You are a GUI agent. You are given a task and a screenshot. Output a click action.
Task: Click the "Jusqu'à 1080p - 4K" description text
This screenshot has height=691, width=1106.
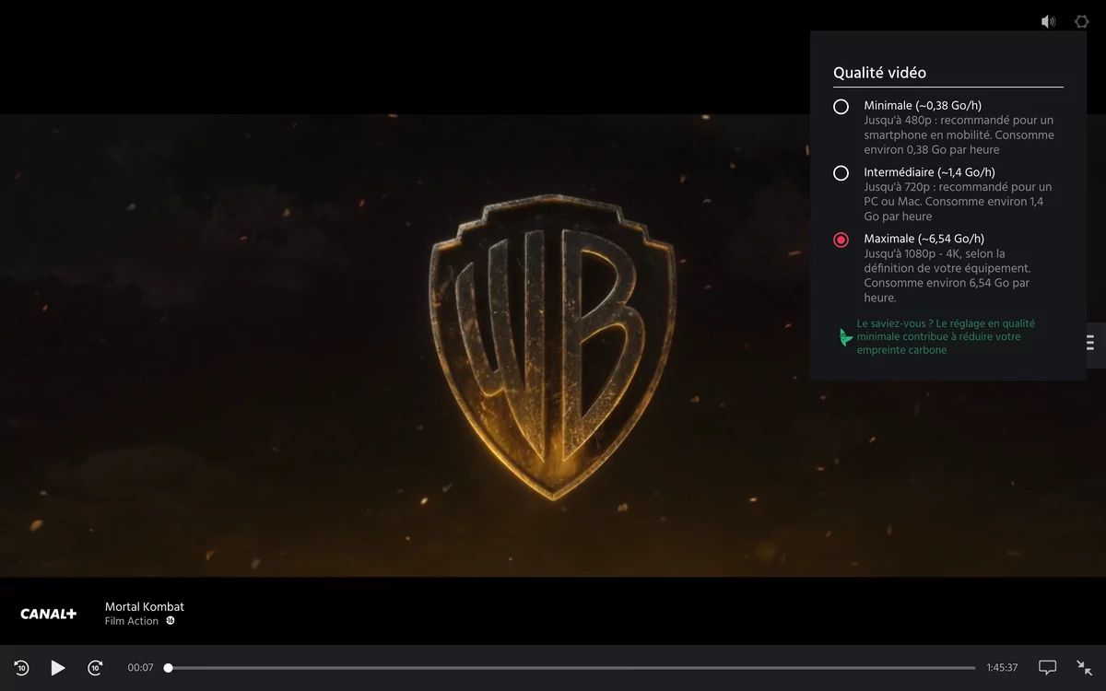pos(947,275)
